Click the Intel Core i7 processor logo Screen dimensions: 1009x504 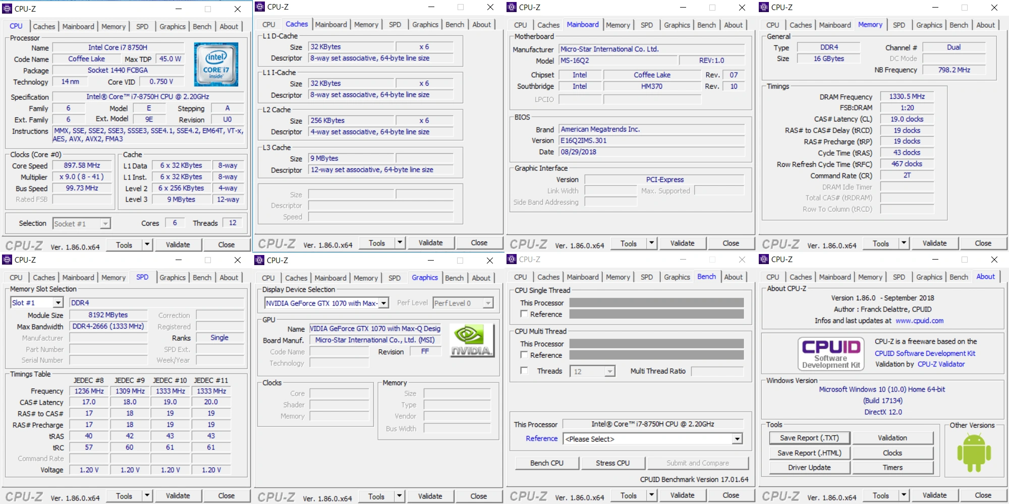(x=216, y=64)
